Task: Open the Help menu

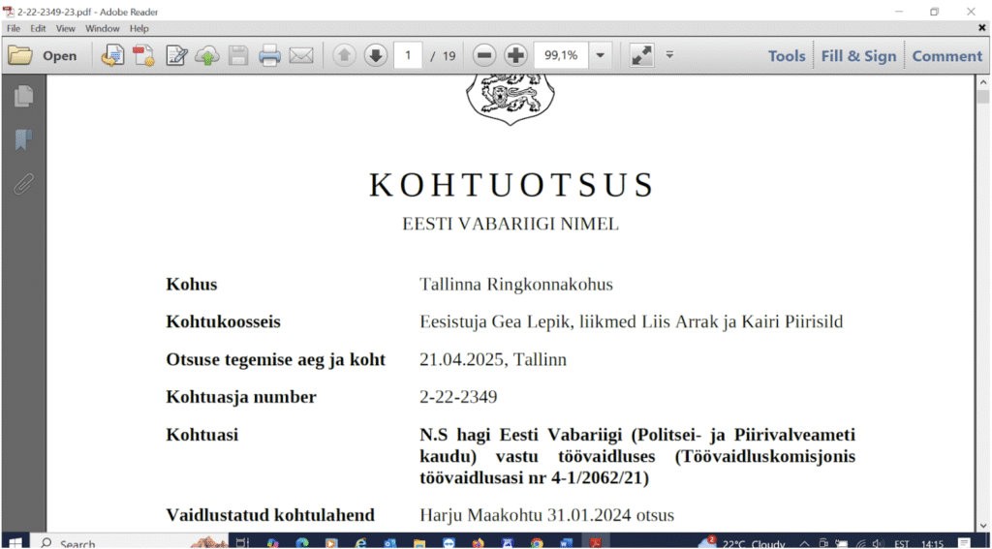Action: (139, 28)
